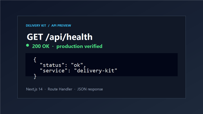Click the slash separator between breadcrumbs
This screenshot has width=203, height=114.
tap(49, 26)
